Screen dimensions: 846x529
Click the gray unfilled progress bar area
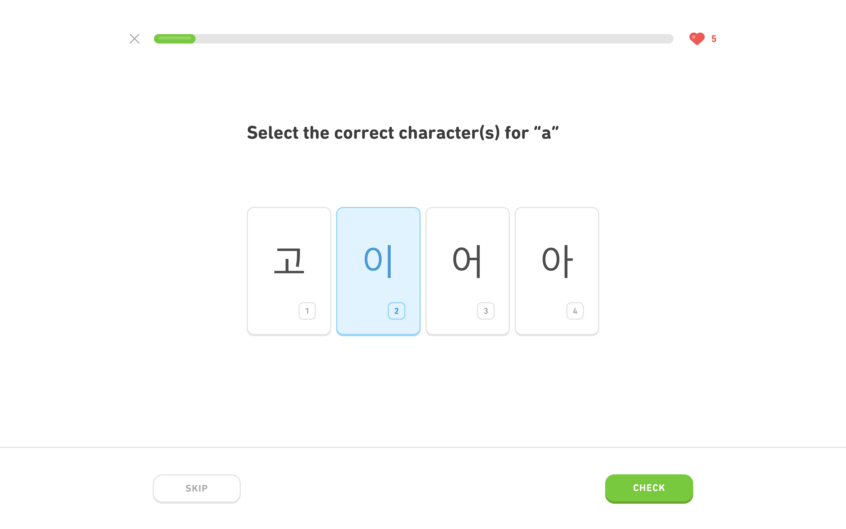click(x=434, y=38)
